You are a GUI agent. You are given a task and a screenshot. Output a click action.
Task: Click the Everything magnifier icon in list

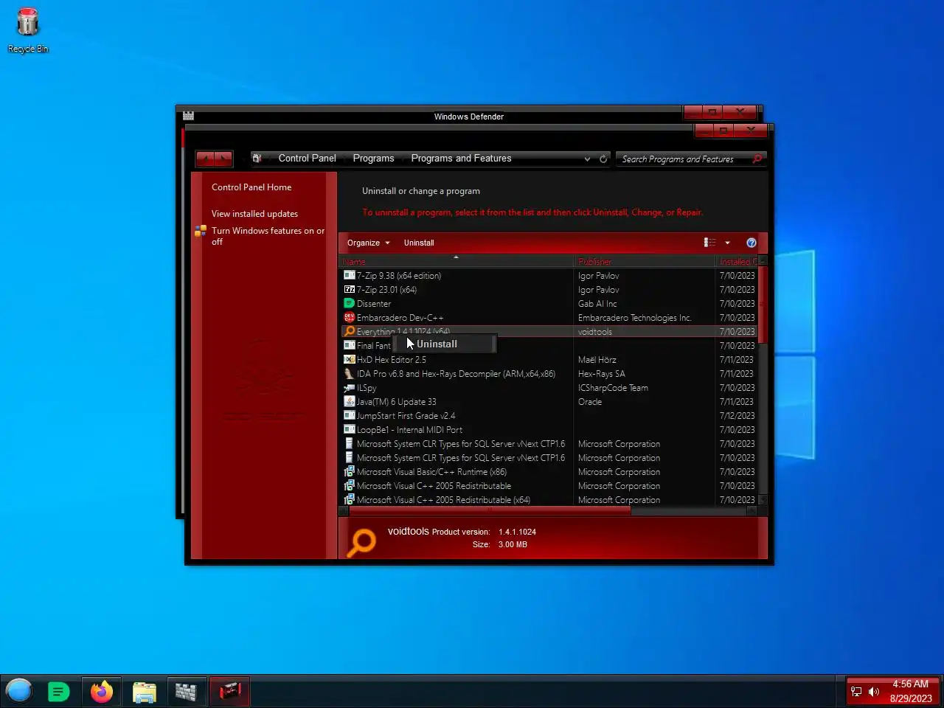pos(350,331)
